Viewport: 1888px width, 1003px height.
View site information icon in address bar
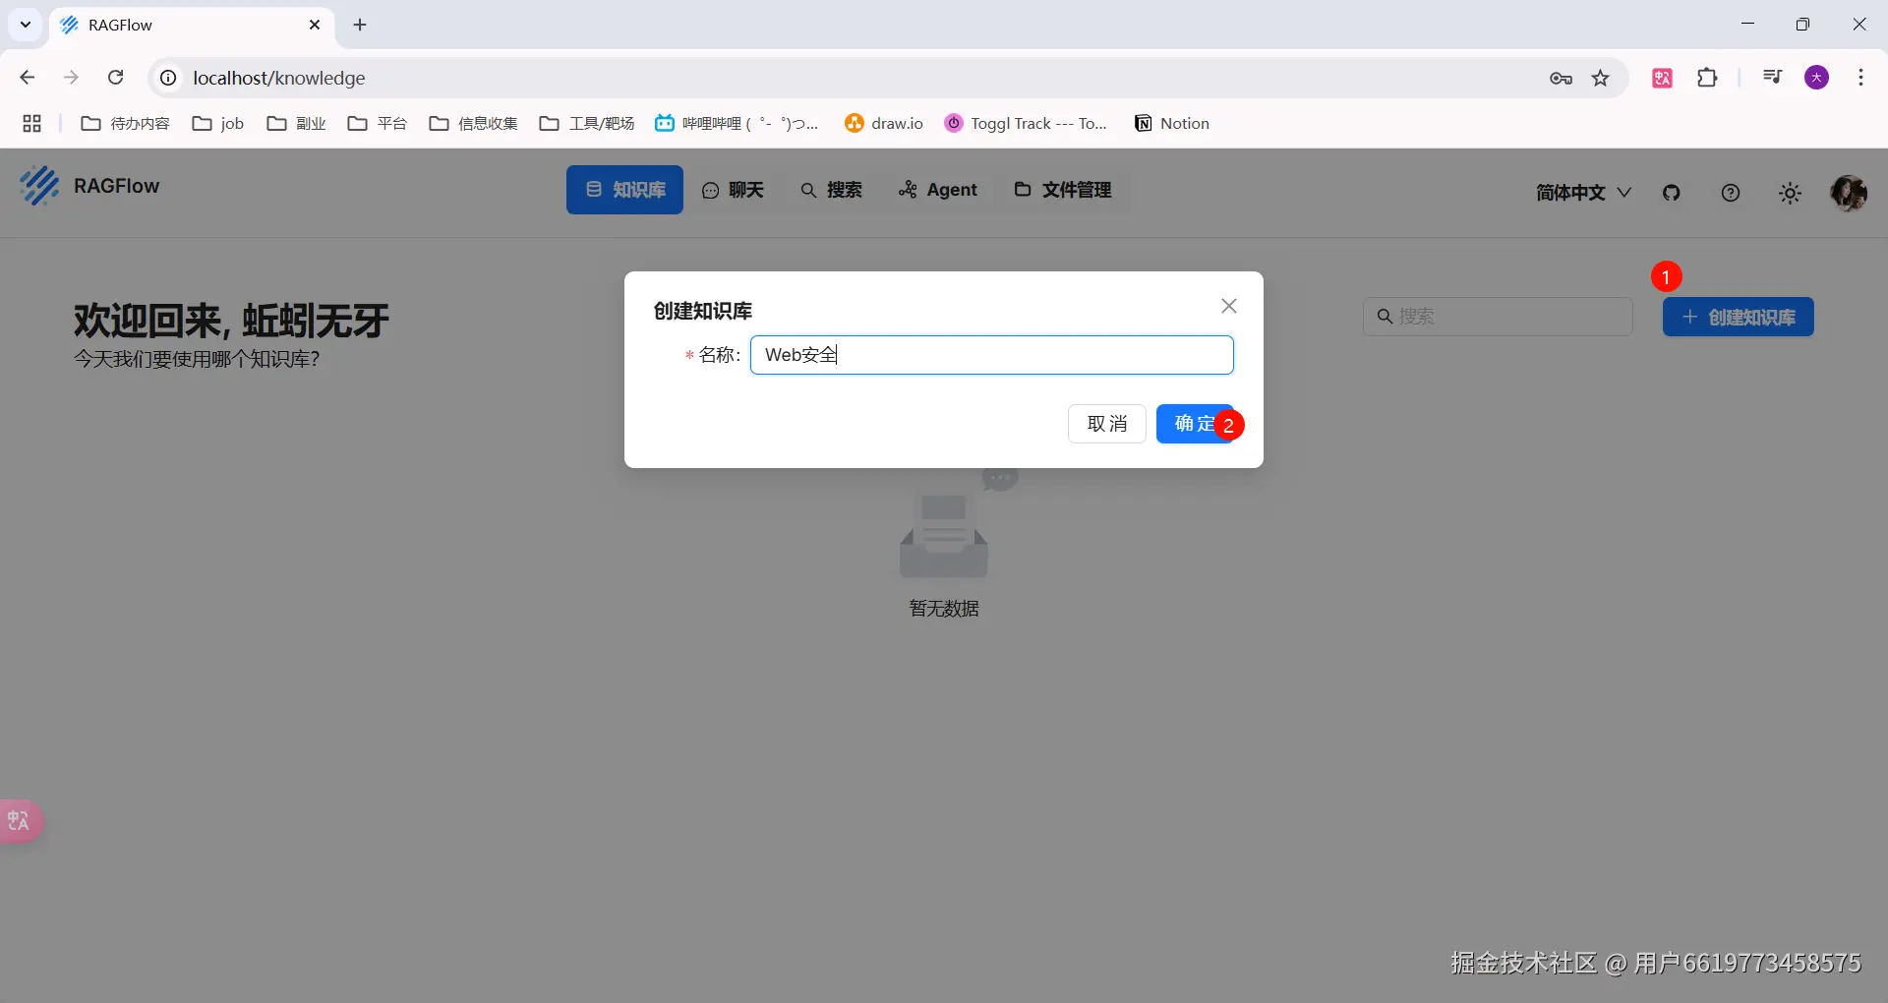click(169, 78)
